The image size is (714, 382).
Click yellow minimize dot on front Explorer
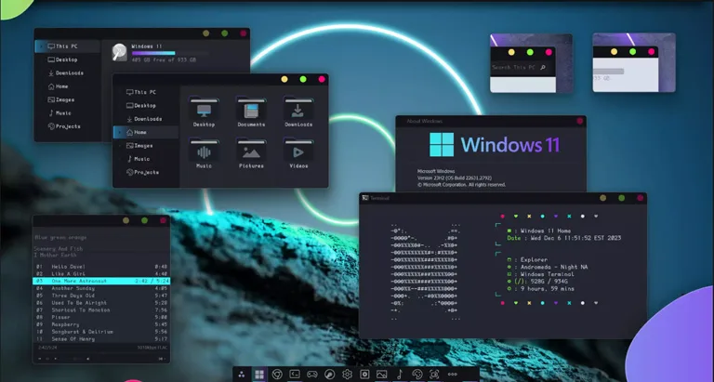(x=284, y=79)
